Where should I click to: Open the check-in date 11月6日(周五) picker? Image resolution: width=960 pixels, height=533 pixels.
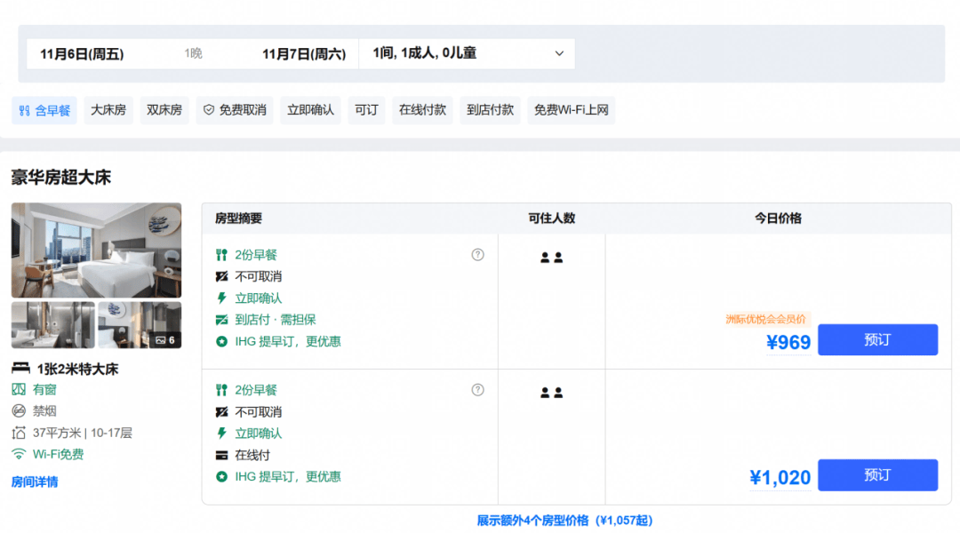click(x=82, y=54)
